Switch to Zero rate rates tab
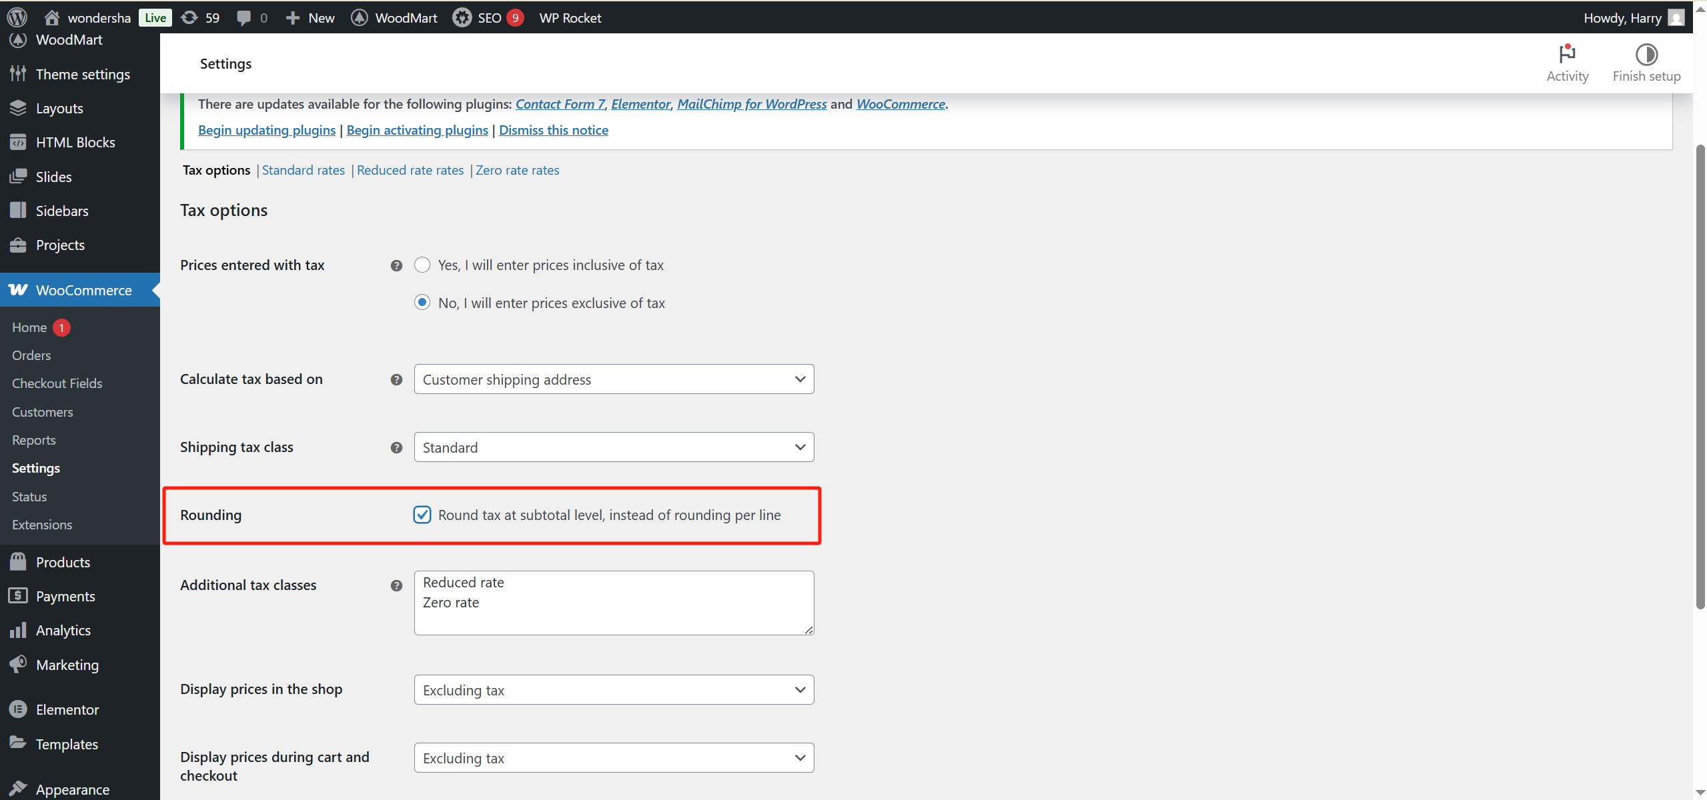Image resolution: width=1707 pixels, height=800 pixels. click(517, 170)
